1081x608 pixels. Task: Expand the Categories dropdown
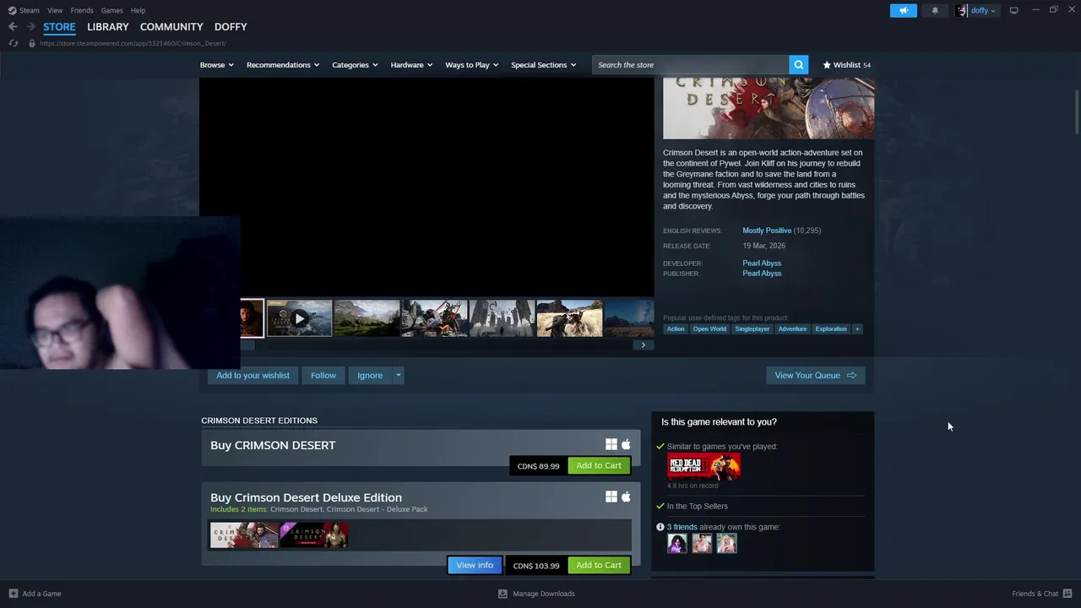pos(355,65)
